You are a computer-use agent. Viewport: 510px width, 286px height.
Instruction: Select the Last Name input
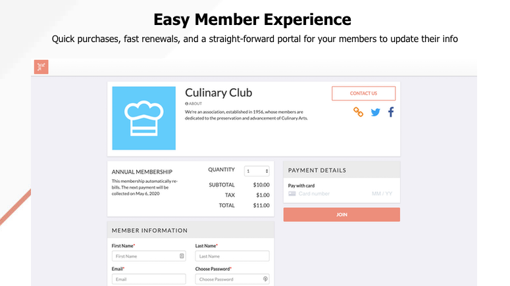[232, 256]
